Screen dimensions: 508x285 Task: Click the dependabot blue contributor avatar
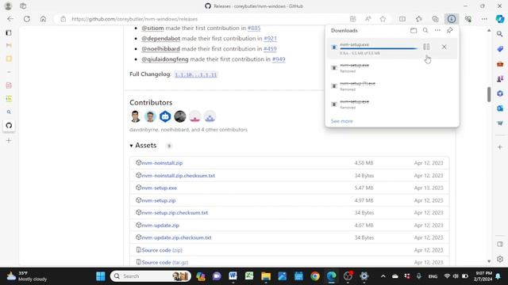click(165, 116)
